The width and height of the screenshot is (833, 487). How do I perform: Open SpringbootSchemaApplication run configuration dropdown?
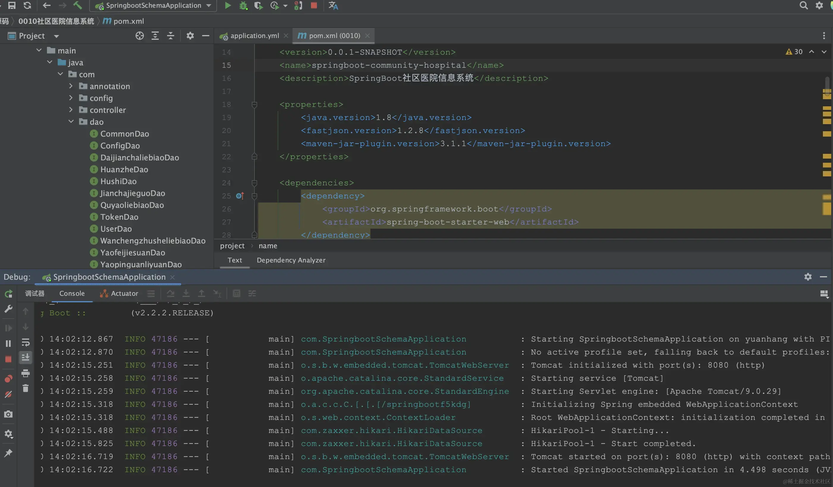(x=153, y=6)
